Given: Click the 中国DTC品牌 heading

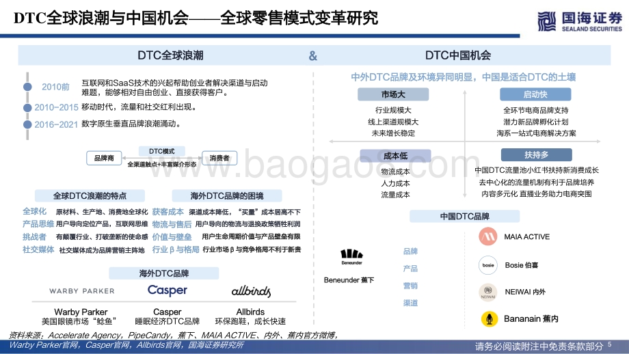Looking at the screenshot, I should [464, 217].
